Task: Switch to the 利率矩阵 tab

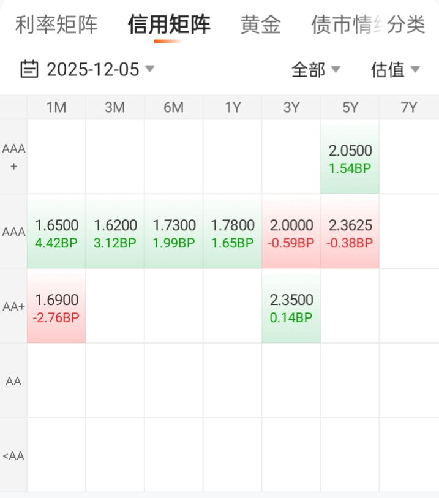Action: click(56, 25)
